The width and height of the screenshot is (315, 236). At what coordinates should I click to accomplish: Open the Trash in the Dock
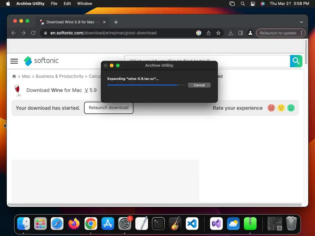(291, 223)
